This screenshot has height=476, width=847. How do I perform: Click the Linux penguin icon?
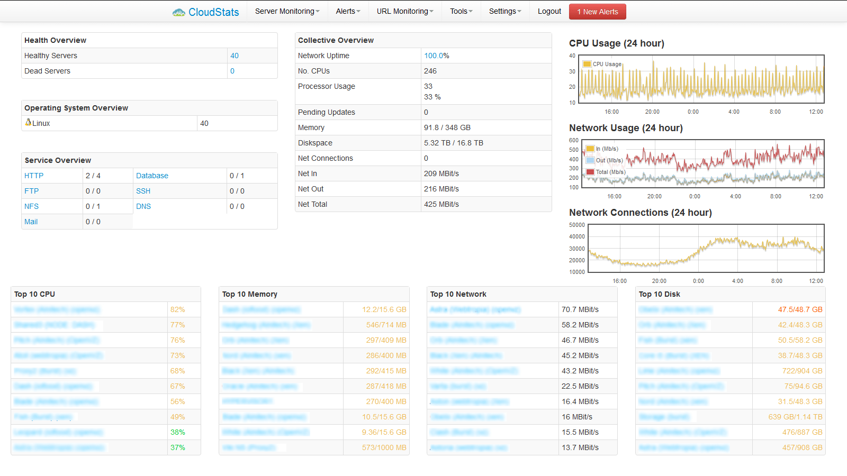tap(28, 123)
